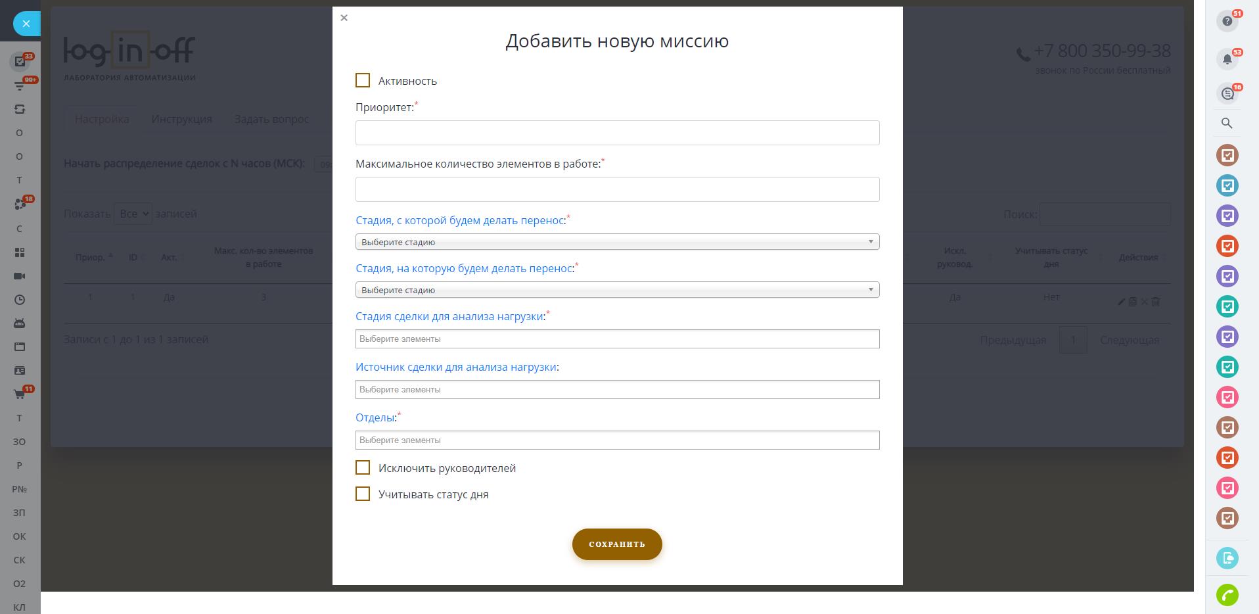
Task: Check the Исключить руководителей box
Action: click(363, 467)
